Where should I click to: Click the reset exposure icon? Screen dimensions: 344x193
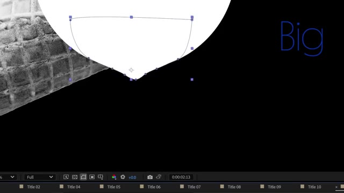pos(123,177)
